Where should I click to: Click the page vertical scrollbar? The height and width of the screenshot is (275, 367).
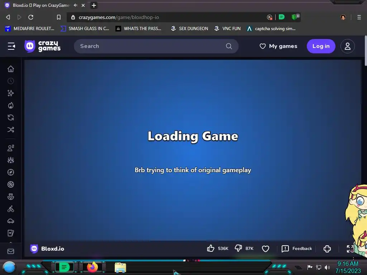tap(365, 50)
